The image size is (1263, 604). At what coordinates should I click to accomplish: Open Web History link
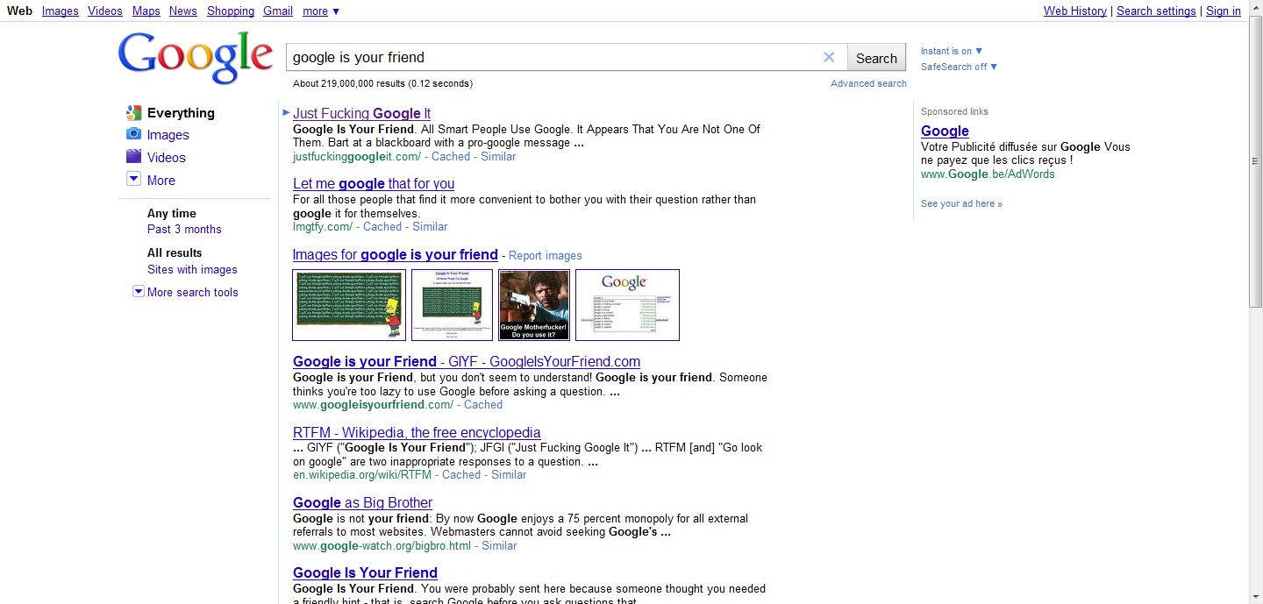(x=1075, y=11)
